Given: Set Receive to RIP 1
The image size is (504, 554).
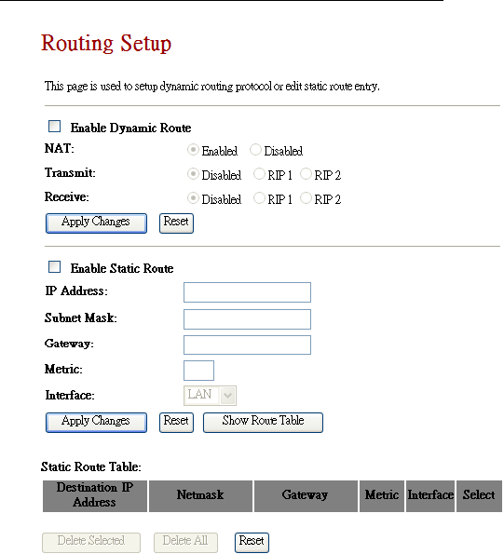Looking at the screenshot, I should pos(259,198).
